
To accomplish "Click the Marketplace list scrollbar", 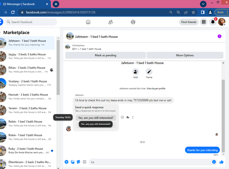I will point(58,67).
